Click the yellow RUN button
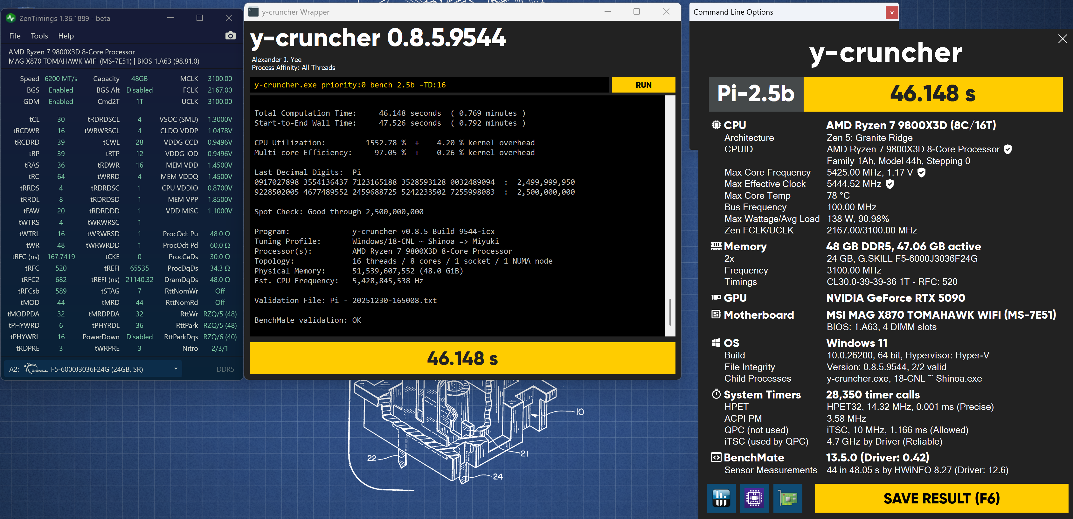This screenshot has width=1073, height=519. click(643, 85)
